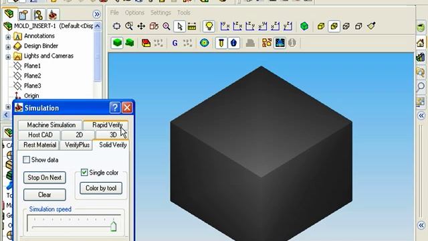Expand the Annotations tree node
The height and width of the screenshot is (241, 428).
pyautogui.click(x=8, y=37)
